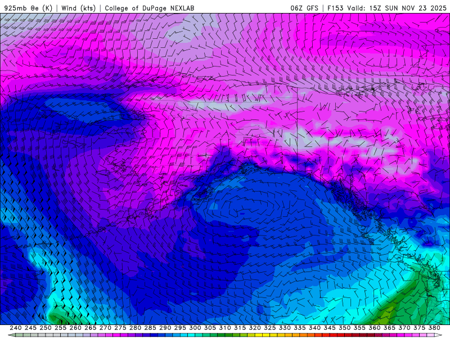
Task: Click the 270 value on the color scale
Action: pos(105,328)
